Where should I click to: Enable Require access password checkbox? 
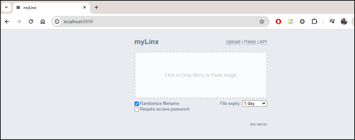[x=137, y=110]
